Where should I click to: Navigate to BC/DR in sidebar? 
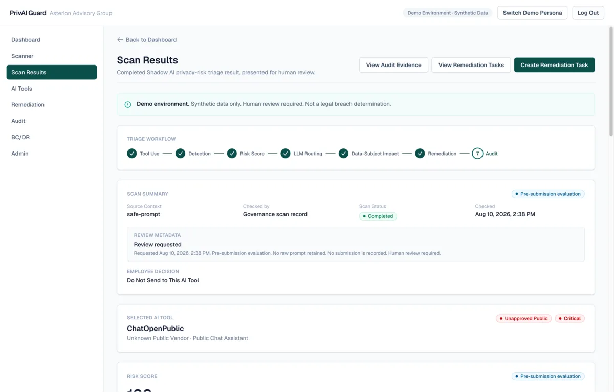pos(52,137)
